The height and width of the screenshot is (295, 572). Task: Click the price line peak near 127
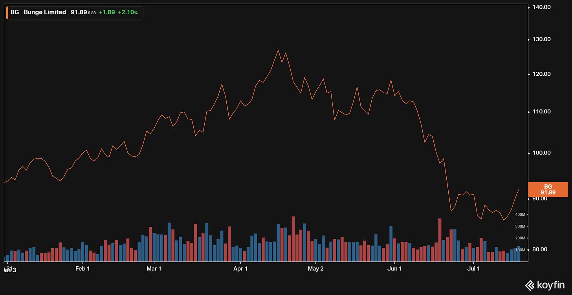click(278, 50)
